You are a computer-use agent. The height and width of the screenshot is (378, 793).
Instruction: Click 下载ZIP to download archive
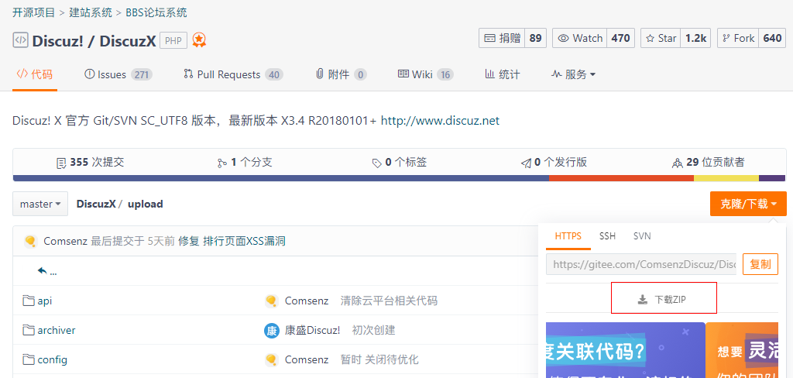664,299
